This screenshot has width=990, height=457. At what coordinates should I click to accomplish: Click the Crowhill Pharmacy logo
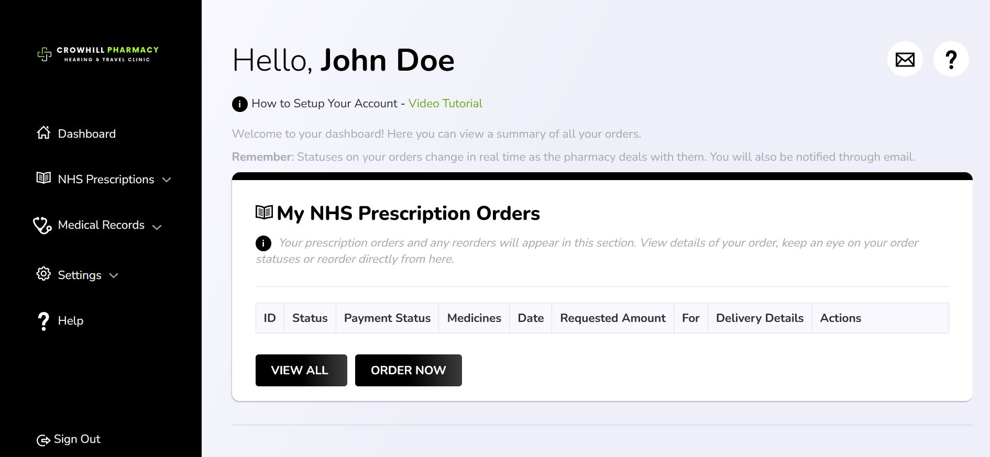click(x=98, y=54)
